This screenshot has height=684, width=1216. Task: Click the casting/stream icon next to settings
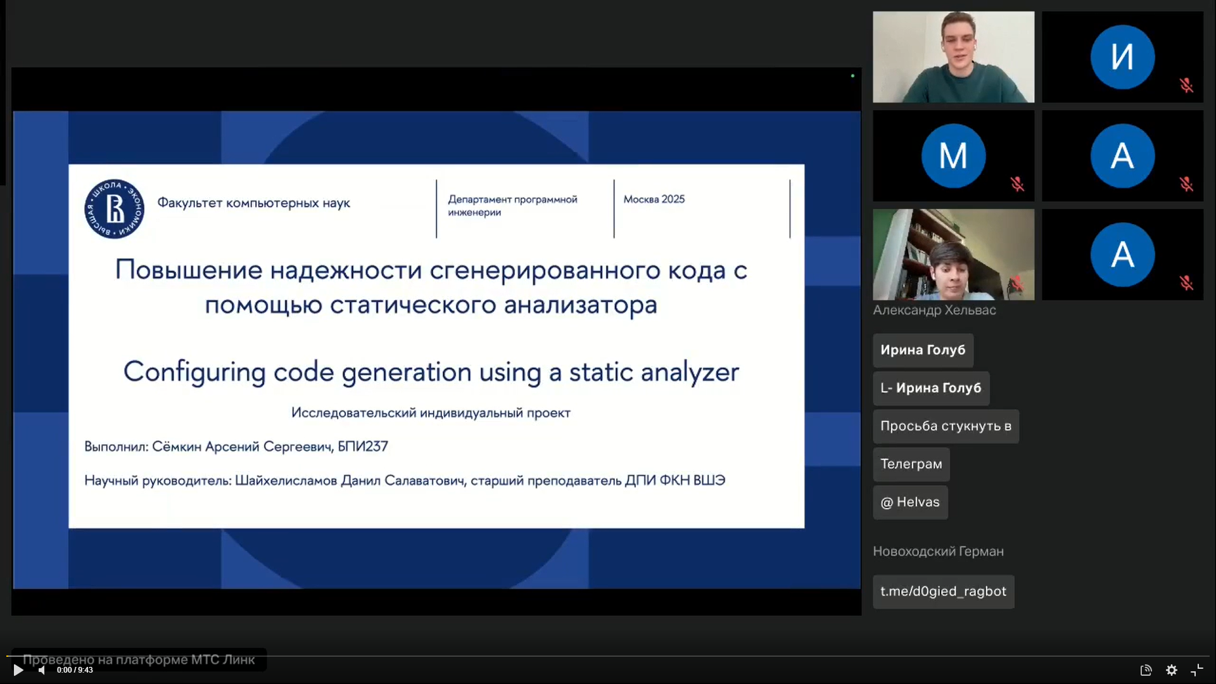pyautogui.click(x=1146, y=670)
